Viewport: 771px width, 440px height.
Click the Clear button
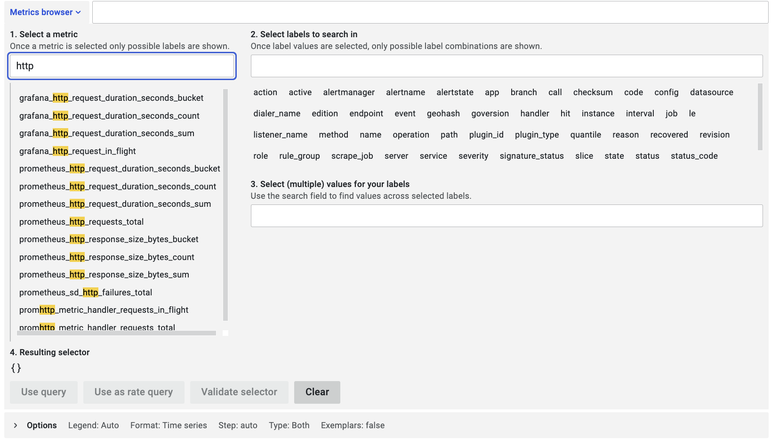pos(317,392)
